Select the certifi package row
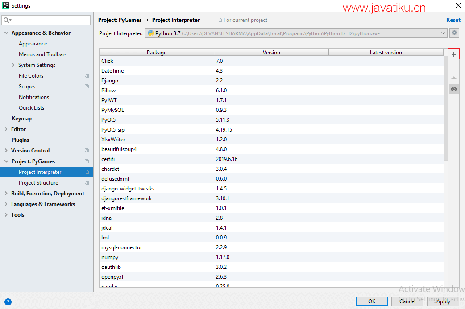Viewport: 465px width, 309px height. 271,159
